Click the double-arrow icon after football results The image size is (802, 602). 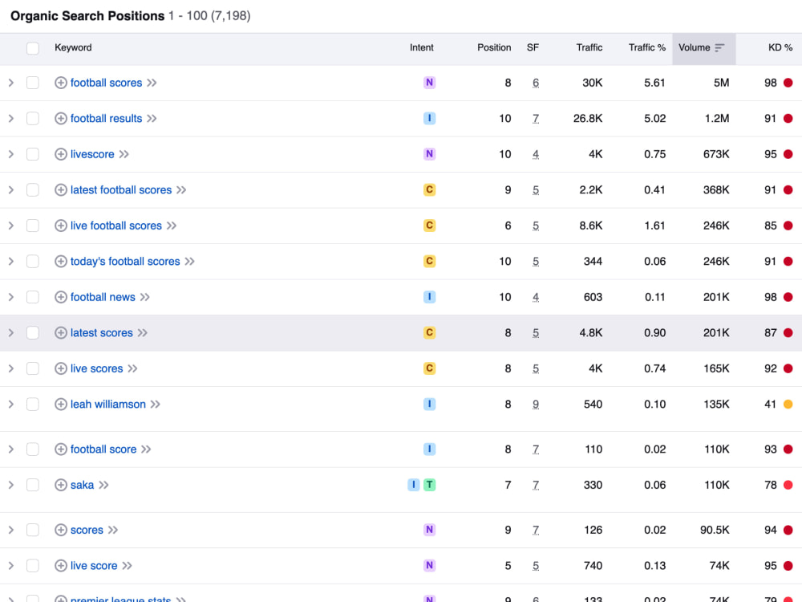152,119
